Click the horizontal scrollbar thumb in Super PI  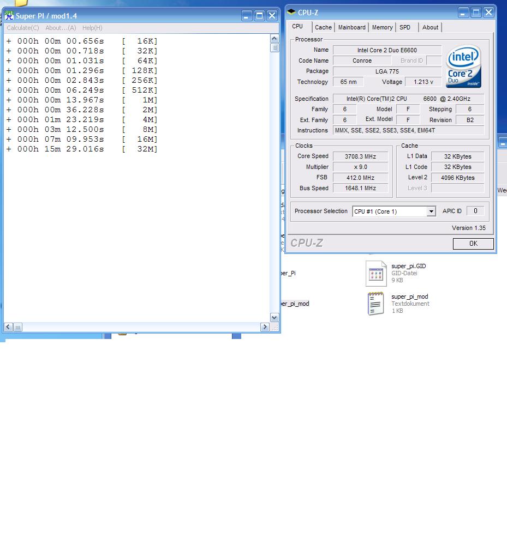(18, 327)
